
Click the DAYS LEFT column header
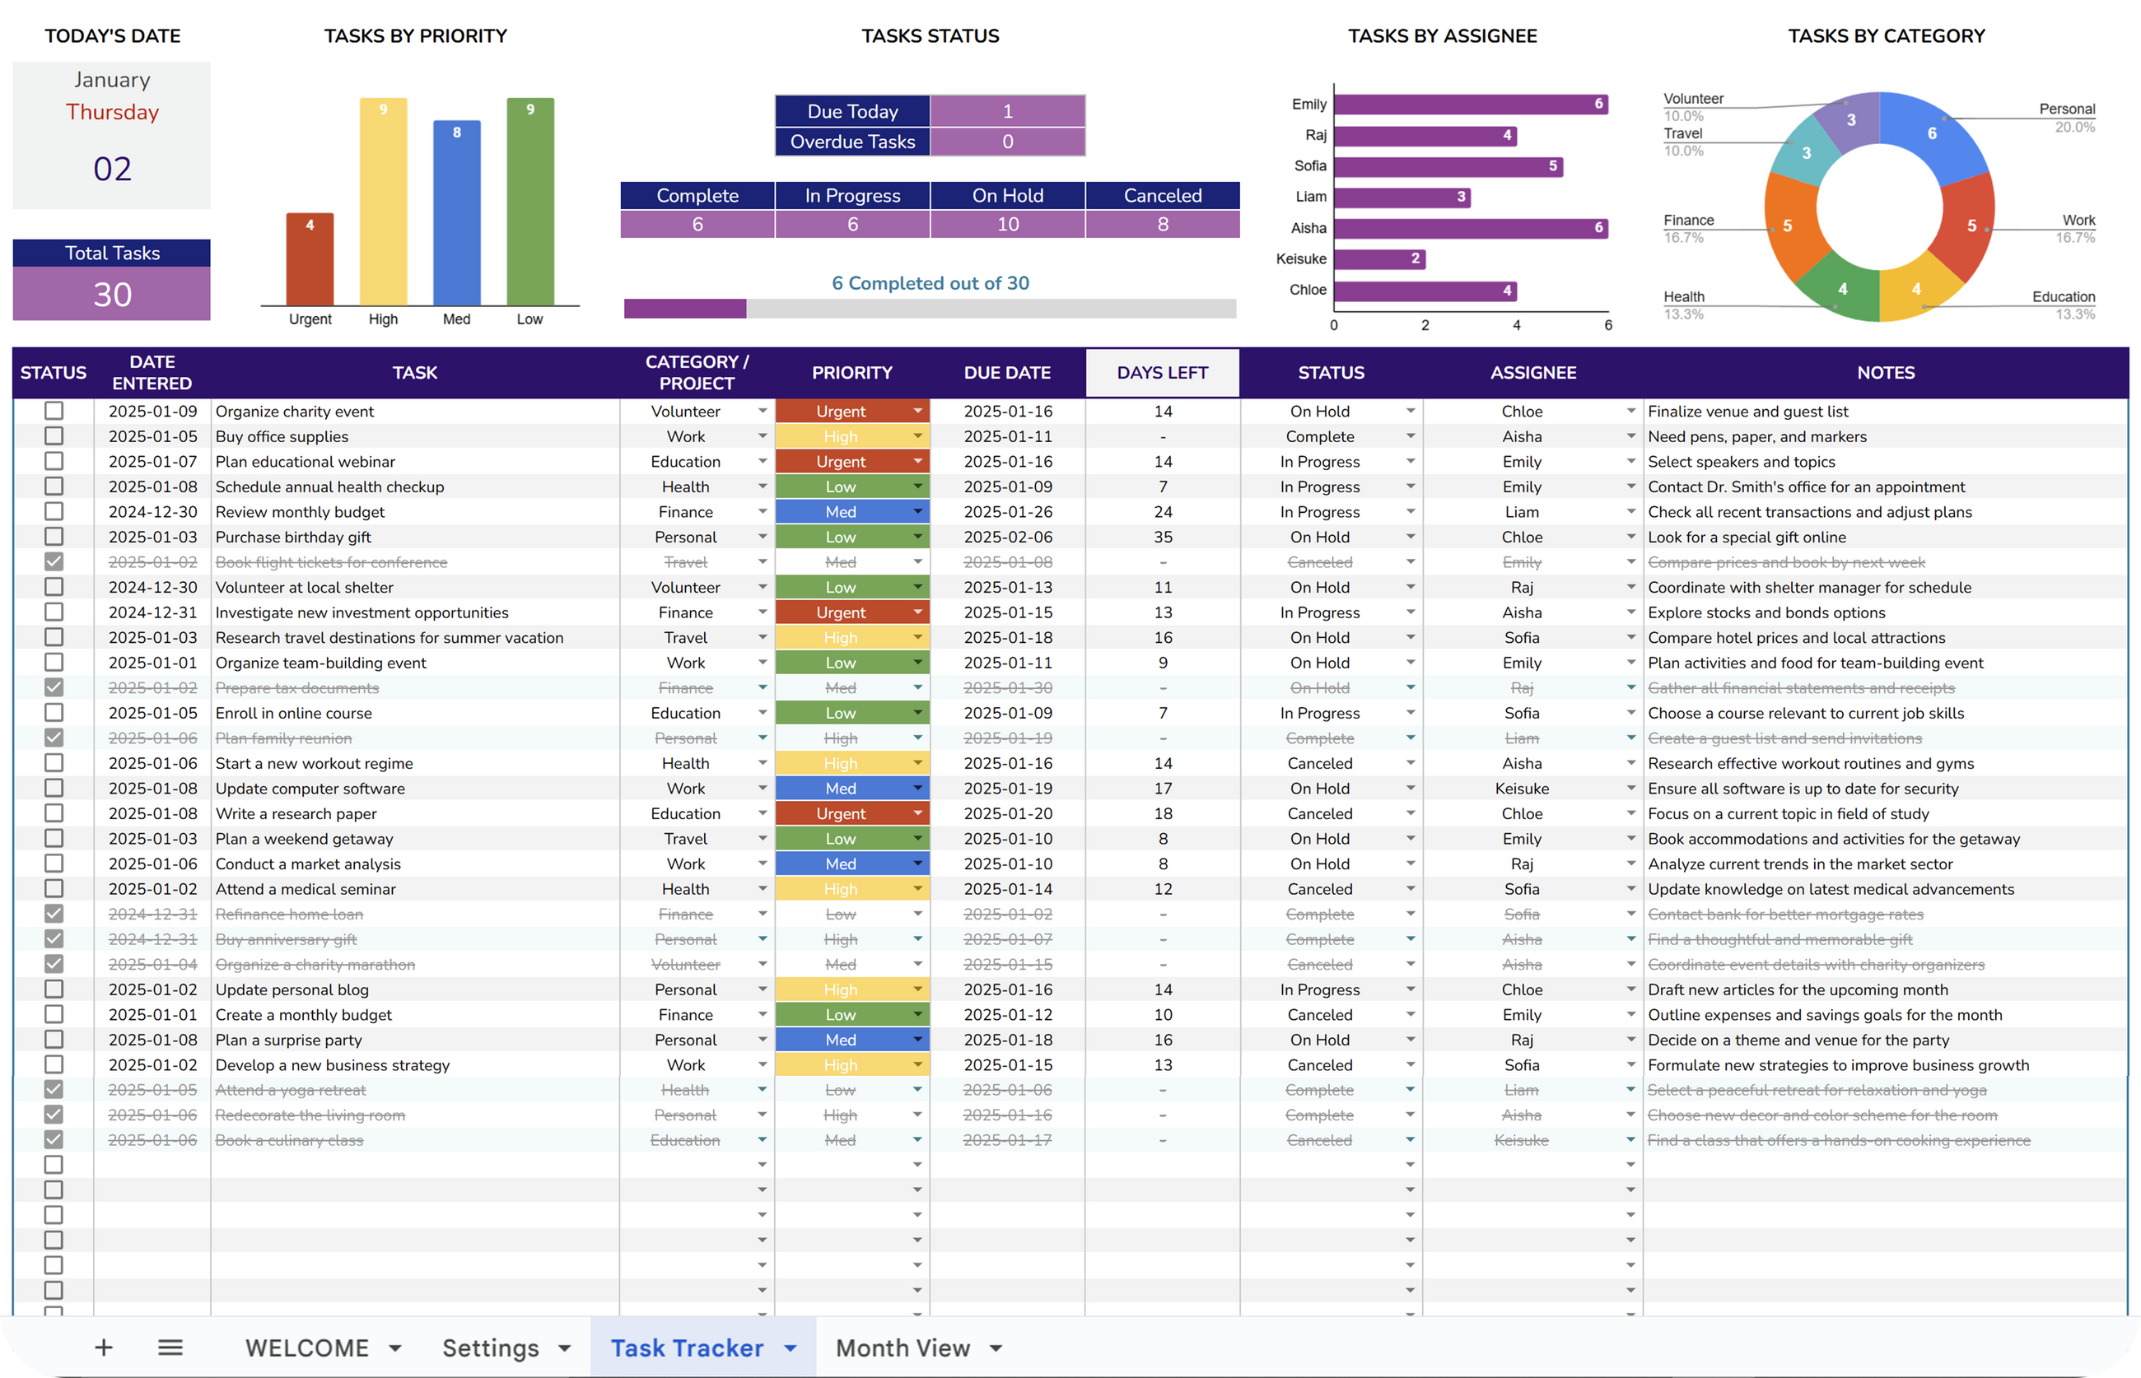1162,373
